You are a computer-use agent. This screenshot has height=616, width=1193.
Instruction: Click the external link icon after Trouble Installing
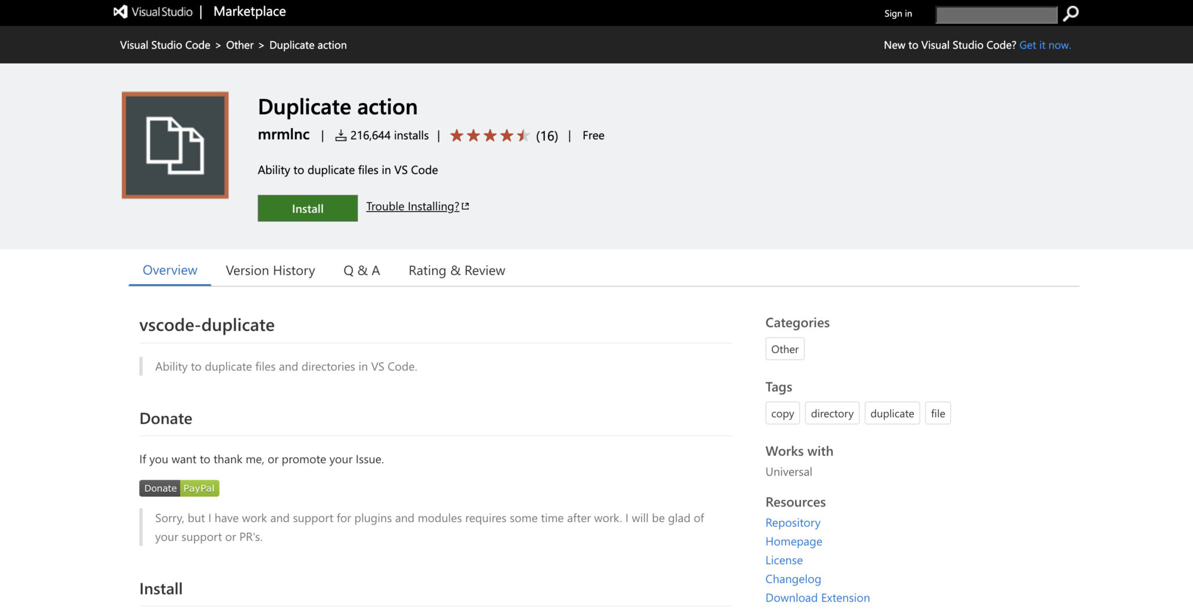click(x=465, y=206)
